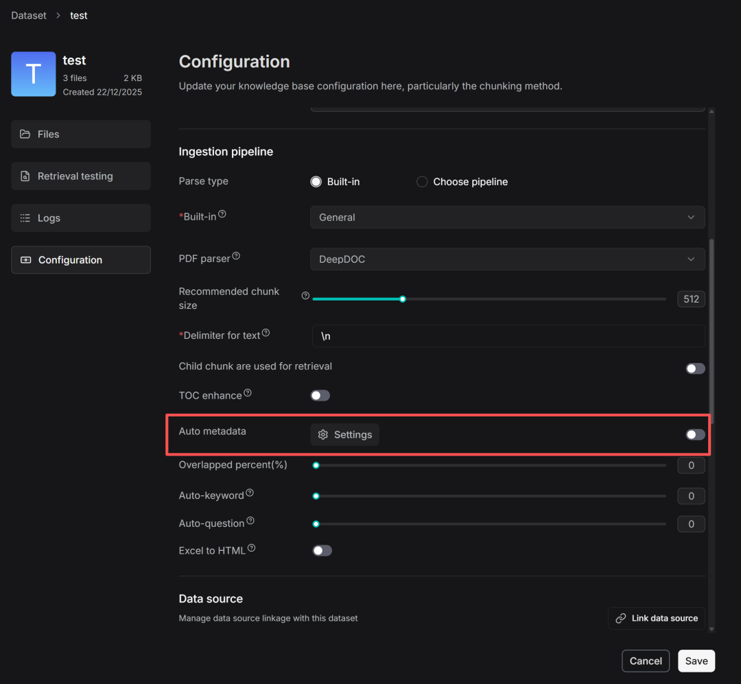
Task: Open Auto metadata Settings button
Action: (345, 435)
